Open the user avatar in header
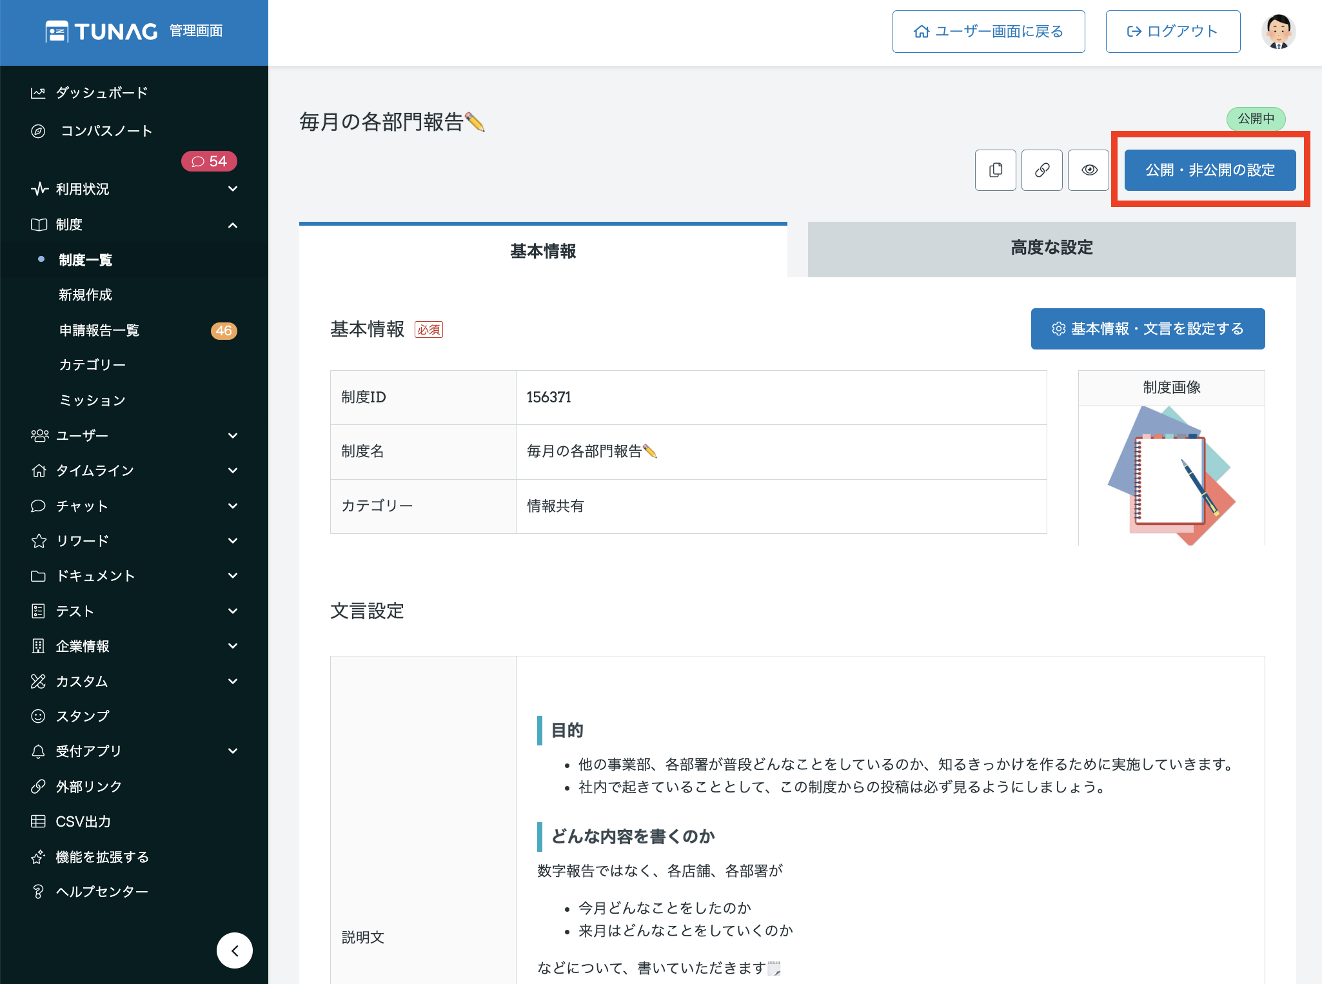This screenshot has width=1322, height=984. click(1278, 32)
